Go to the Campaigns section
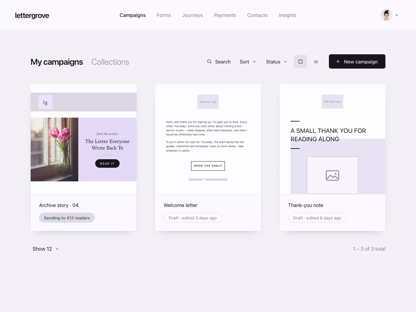 [x=133, y=15]
